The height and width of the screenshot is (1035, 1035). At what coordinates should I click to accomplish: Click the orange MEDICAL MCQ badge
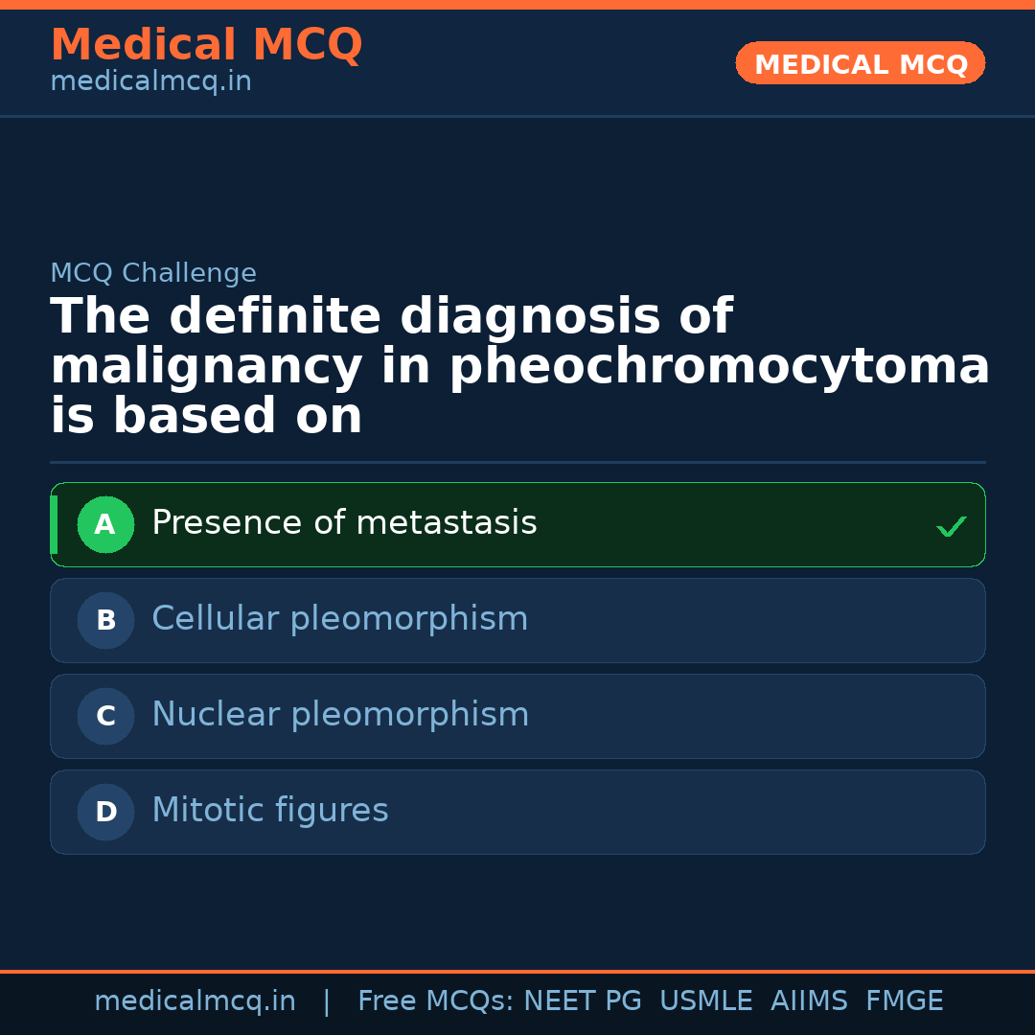click(860, 64)
